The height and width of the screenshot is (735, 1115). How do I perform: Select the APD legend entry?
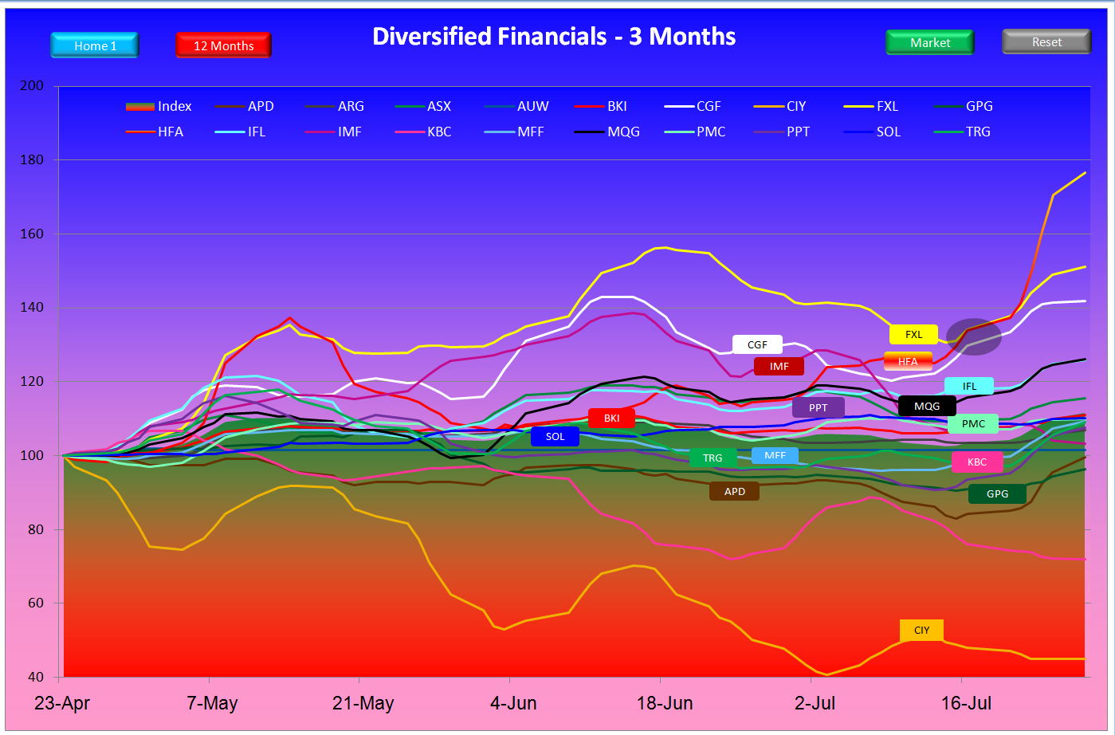tap(246, 106)
